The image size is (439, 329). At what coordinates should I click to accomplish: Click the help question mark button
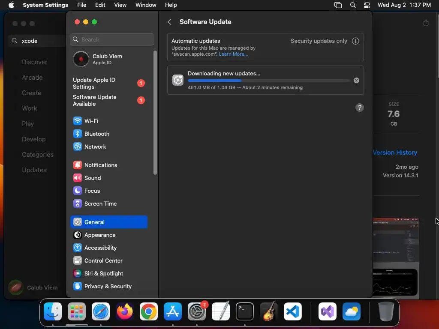coord(360,108)
